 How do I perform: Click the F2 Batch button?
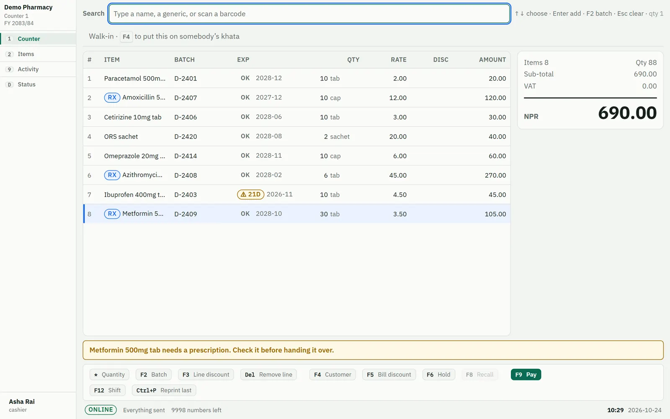click(153, 375)
